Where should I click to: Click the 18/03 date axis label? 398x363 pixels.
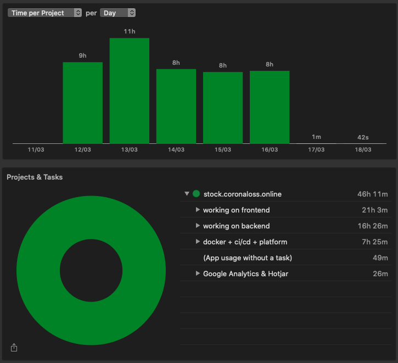[363, 149]
